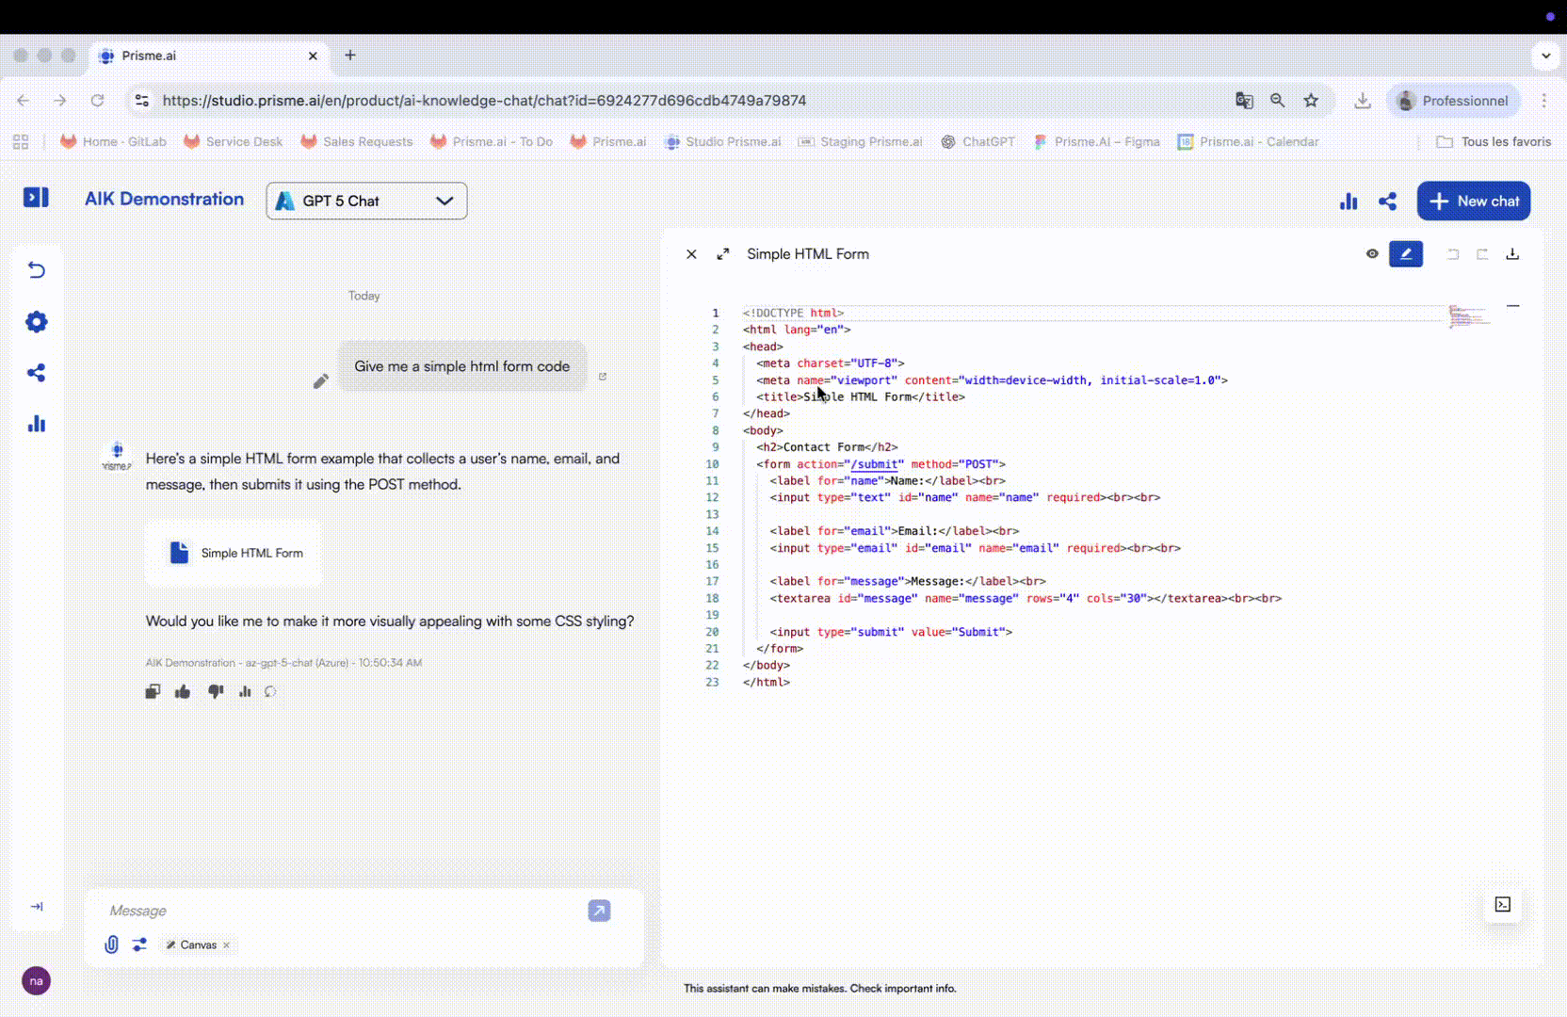
Task: Open browser downloads icon
Action: tap(1363, 100)
